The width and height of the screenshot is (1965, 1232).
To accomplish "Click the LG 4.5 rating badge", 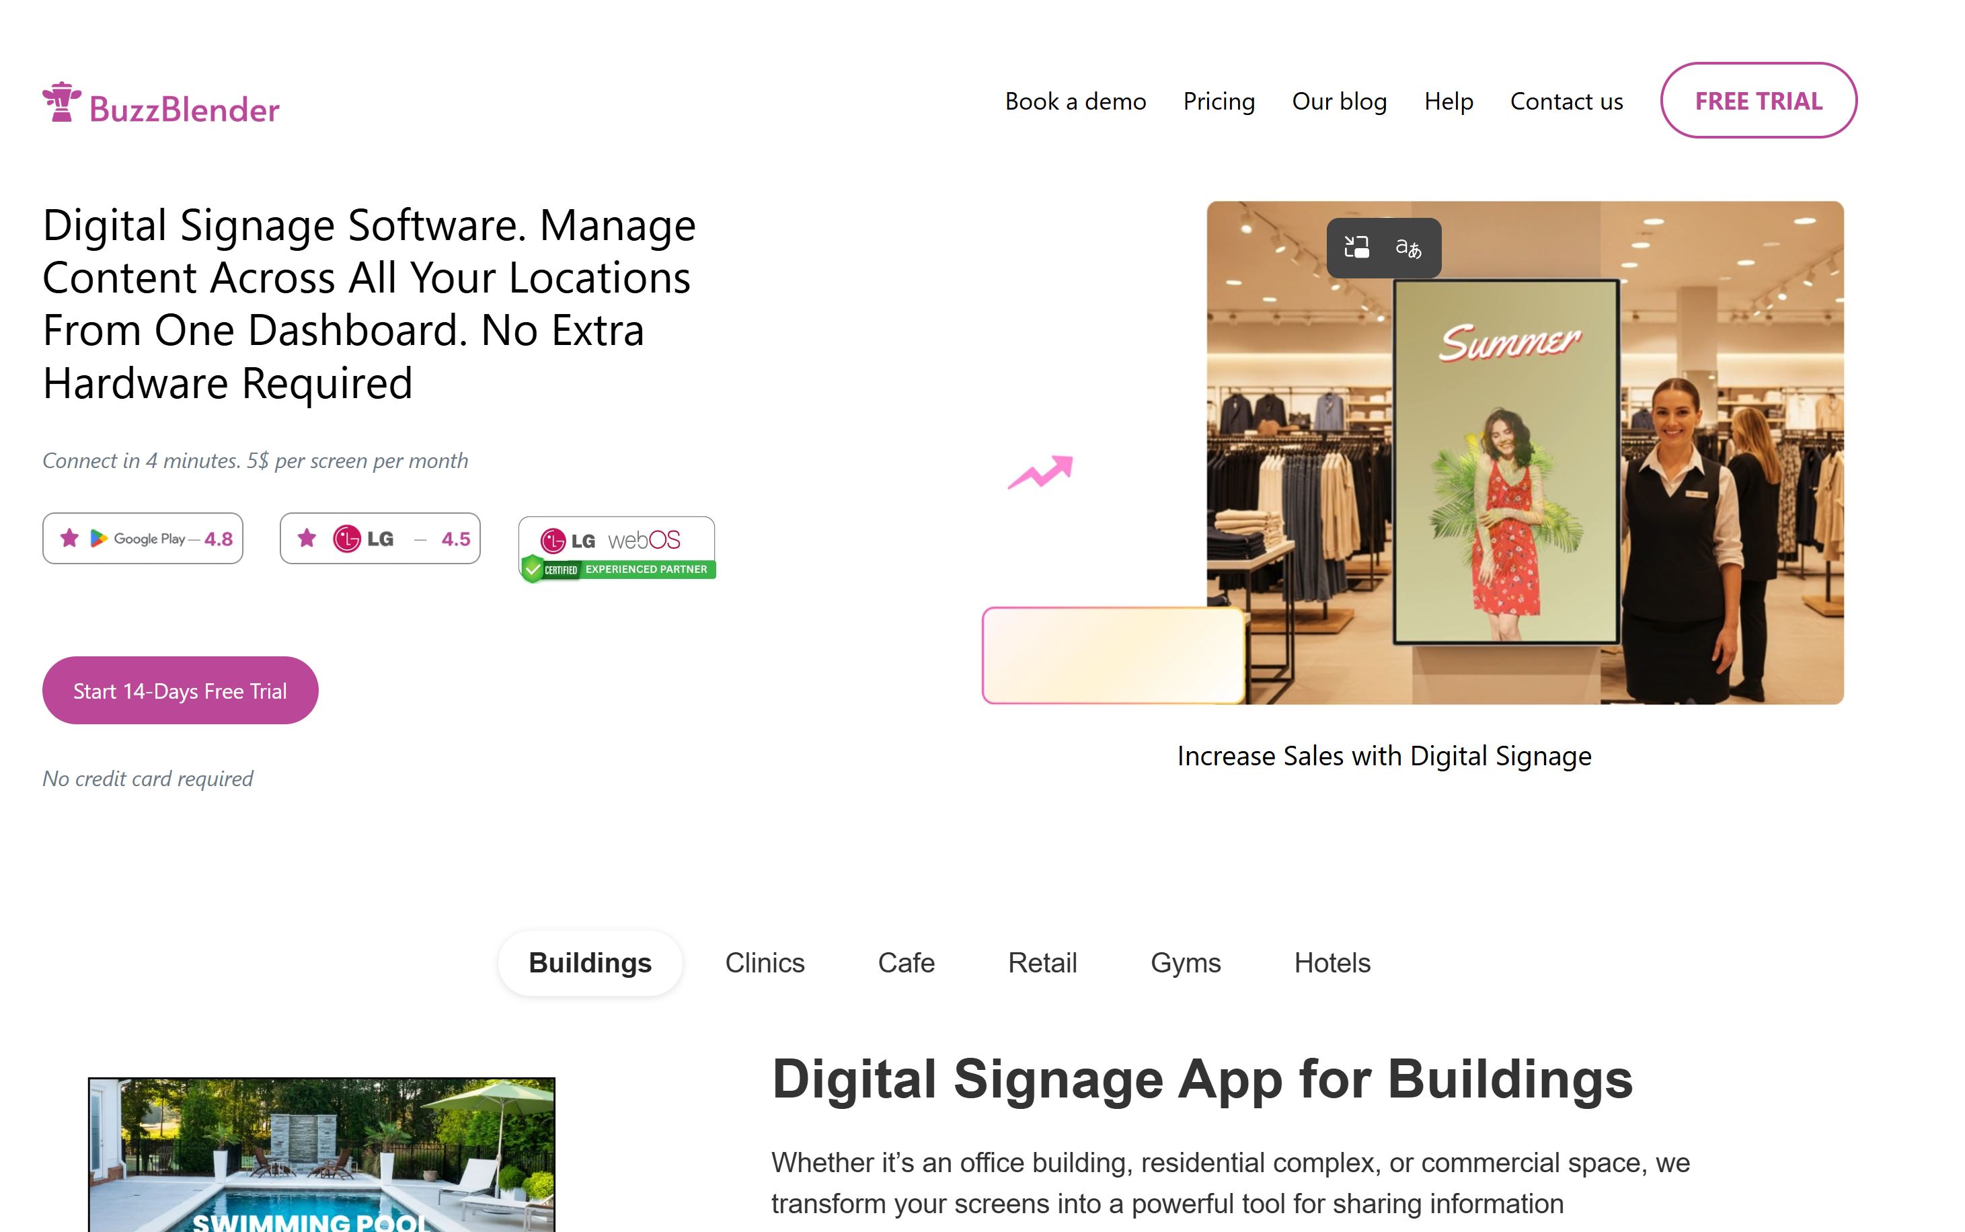I will pyautogui.click(x=380, y=539).
